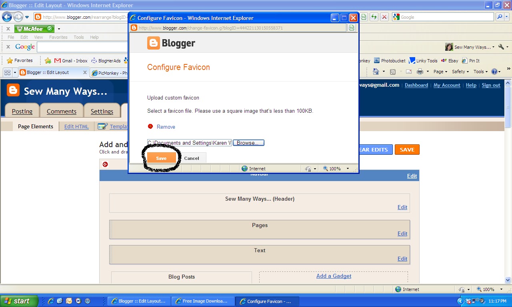Open the Photobucket favorite
The image size is (512, 307).
pos(390,61)
